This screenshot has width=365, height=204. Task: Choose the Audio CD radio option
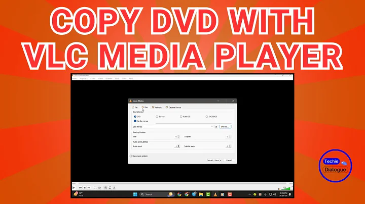(x=181, y=117)
